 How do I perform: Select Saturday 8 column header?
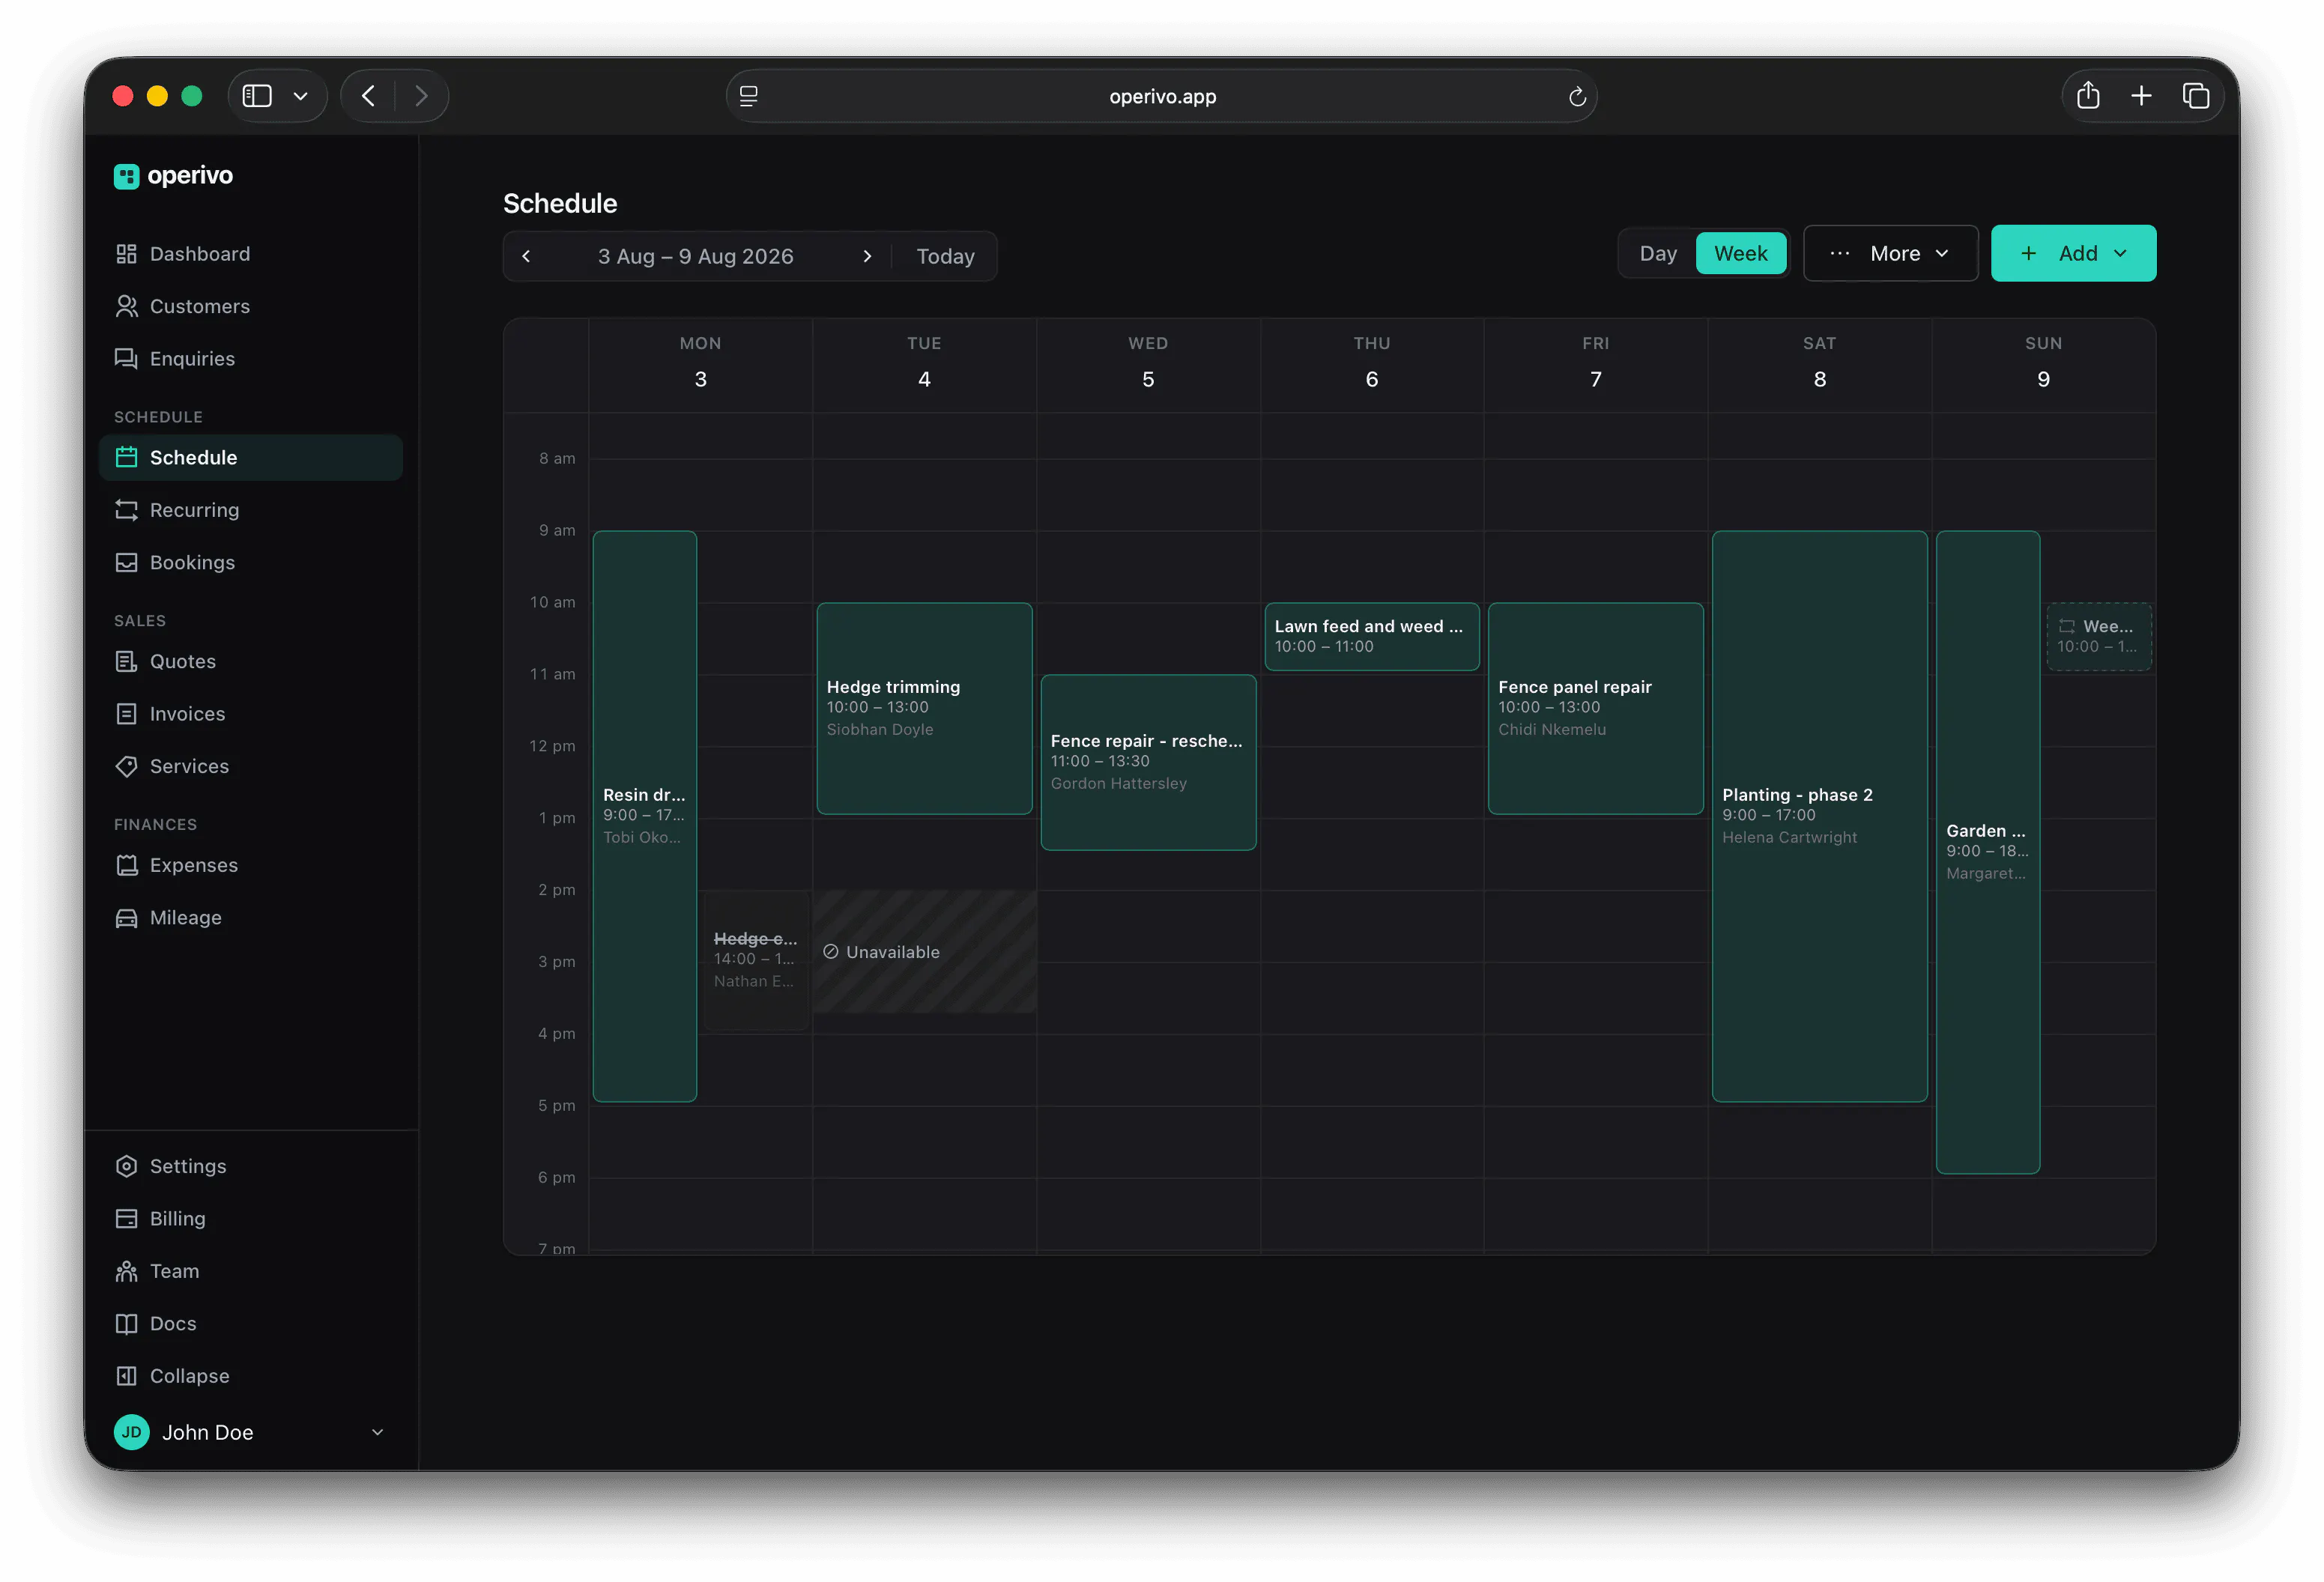(1819, 364)
